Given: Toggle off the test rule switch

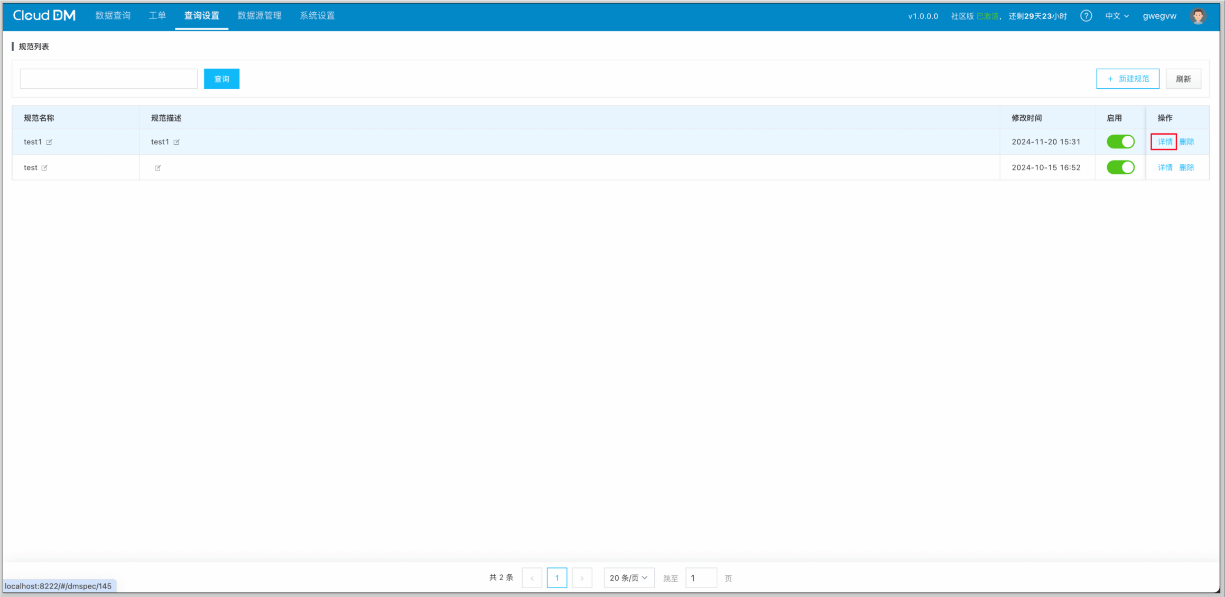Looking at the screenshot, I should click(1120, 167).
